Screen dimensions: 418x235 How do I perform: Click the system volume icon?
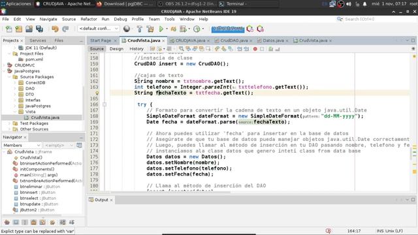tap(349, 4)
